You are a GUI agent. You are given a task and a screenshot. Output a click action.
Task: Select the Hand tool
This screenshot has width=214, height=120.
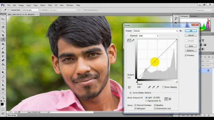(3, 94)
